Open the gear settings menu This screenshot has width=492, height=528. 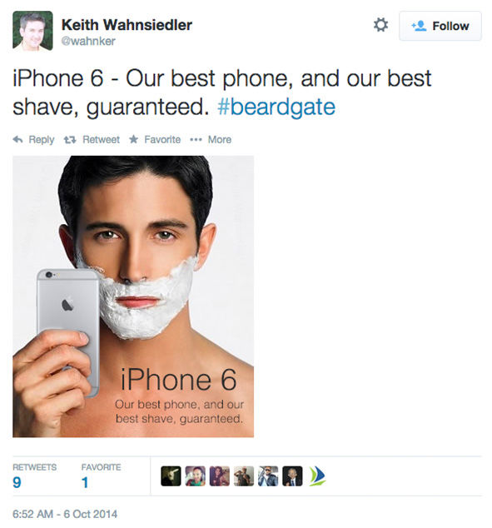[380, 25]
